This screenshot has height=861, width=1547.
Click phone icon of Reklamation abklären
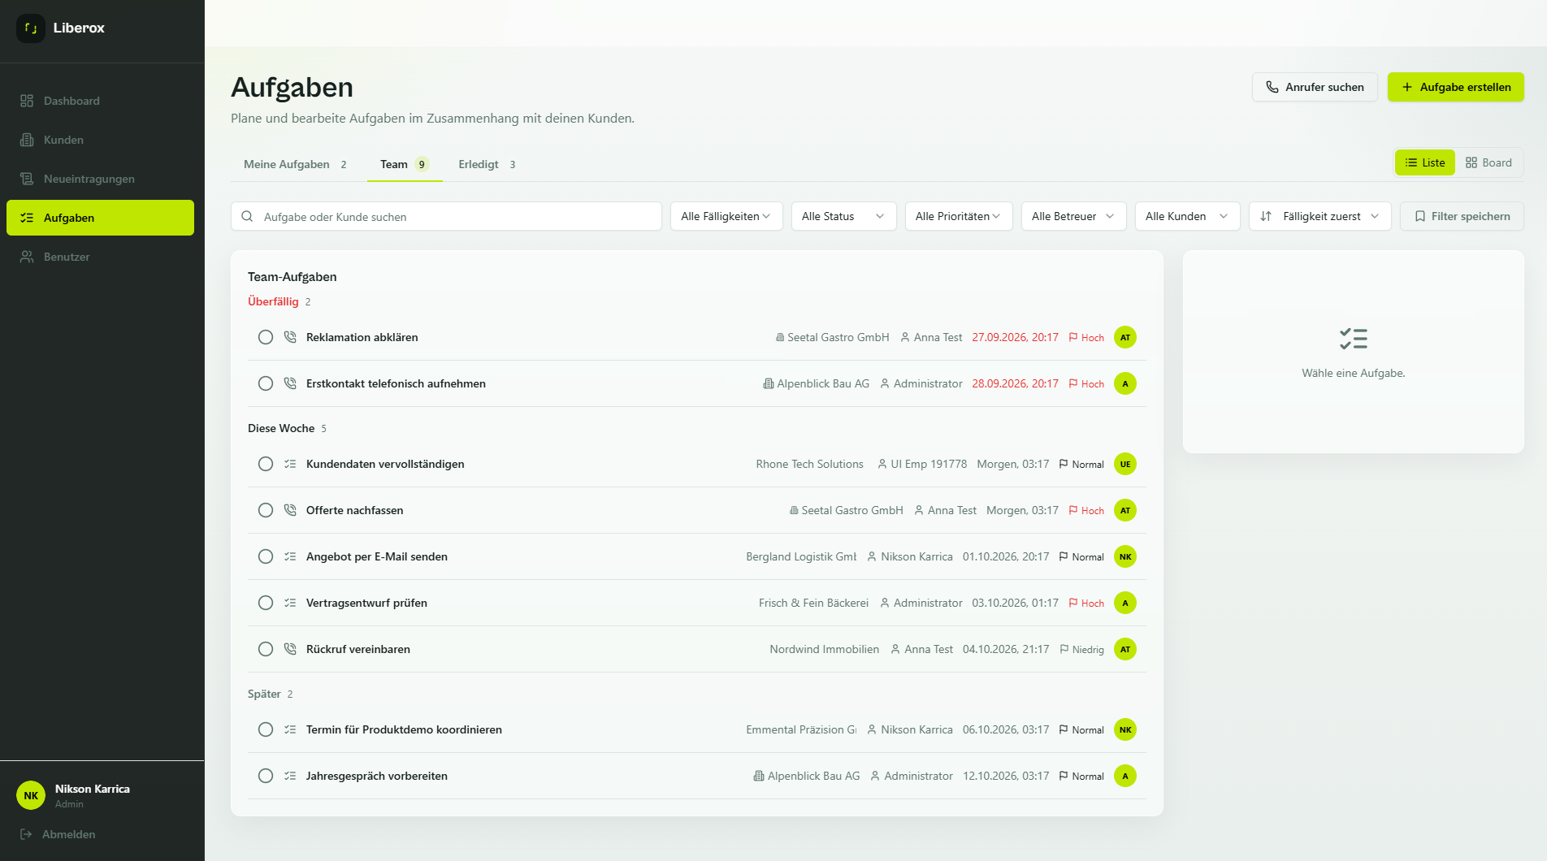click(290, 337)
